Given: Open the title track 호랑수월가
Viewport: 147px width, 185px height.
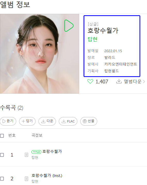Looking at the screenshot, I should (52, 151).
